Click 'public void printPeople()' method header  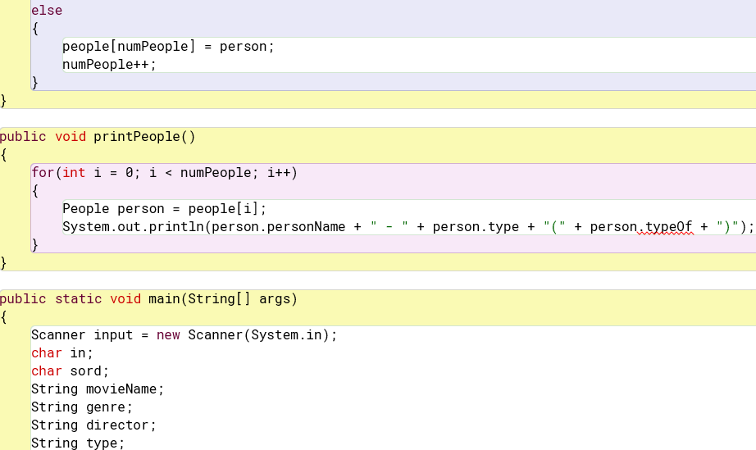[x=98, y=137]
